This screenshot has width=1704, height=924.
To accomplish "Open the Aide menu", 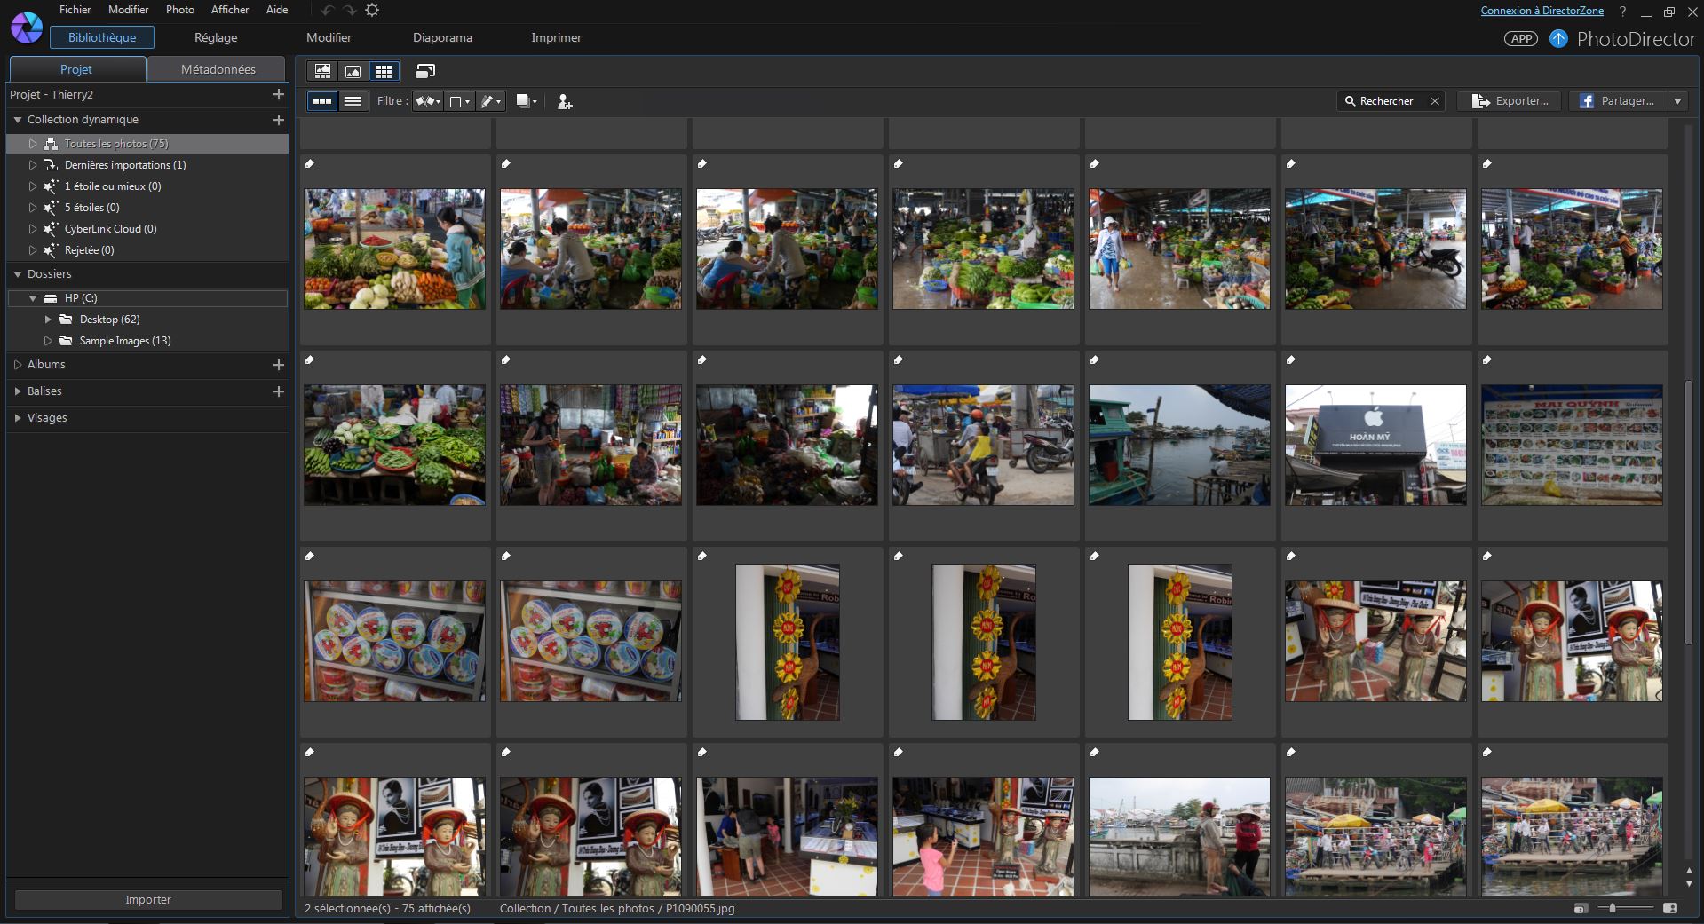I will coord(277,10).
